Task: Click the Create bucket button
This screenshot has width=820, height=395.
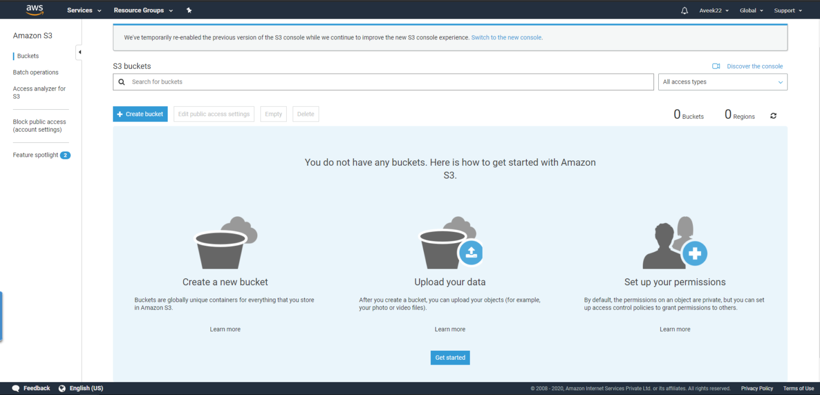Action: tap(140, 114)
